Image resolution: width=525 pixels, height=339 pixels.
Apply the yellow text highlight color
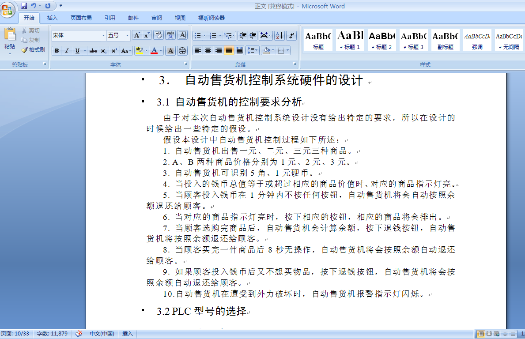point(139,50)
